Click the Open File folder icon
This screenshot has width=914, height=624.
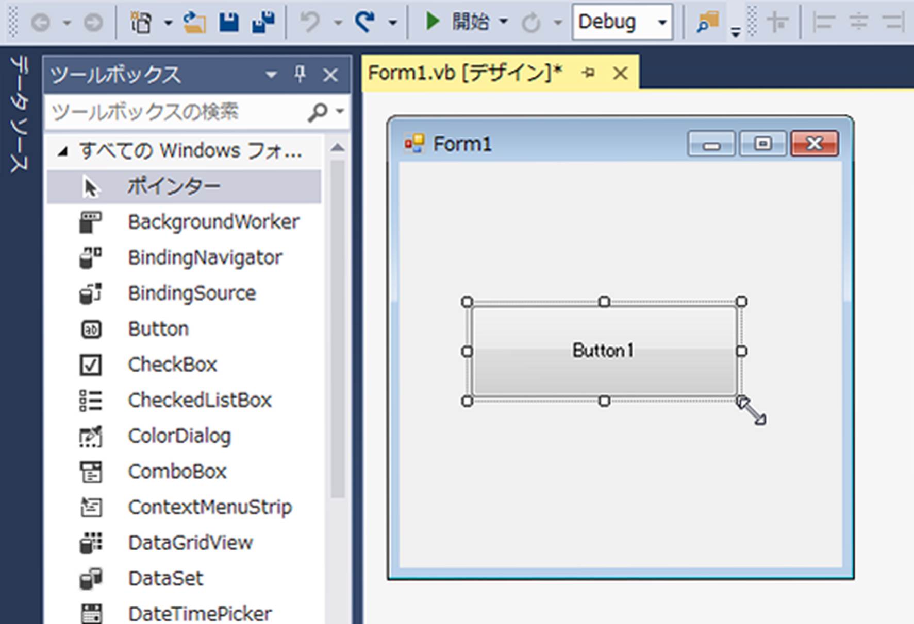194,22
